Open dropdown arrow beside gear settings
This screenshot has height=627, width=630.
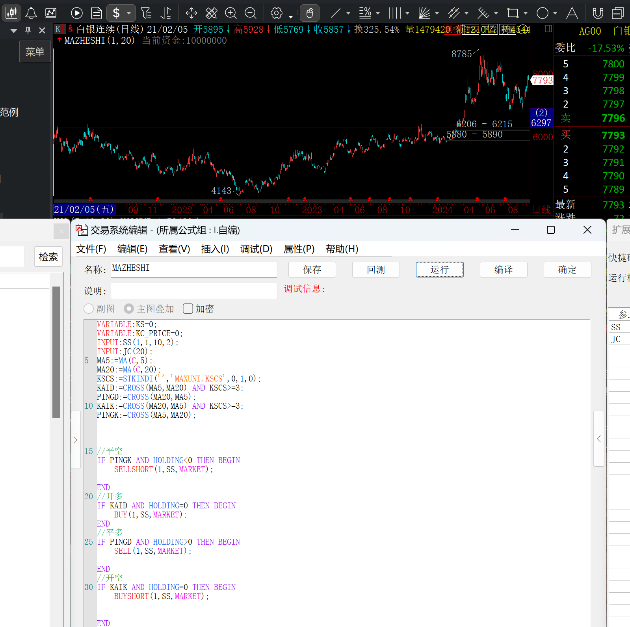coord(291,17)
